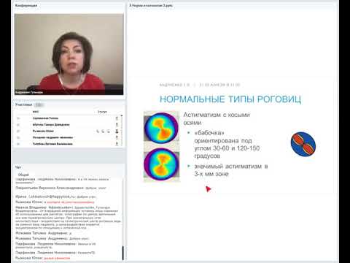
Task: Click the person icon in the Тамара Давидовна row
Action: [x=117, y=125]
